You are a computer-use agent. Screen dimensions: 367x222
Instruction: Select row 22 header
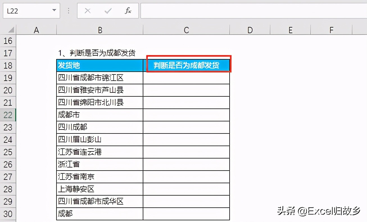(8, 115)
